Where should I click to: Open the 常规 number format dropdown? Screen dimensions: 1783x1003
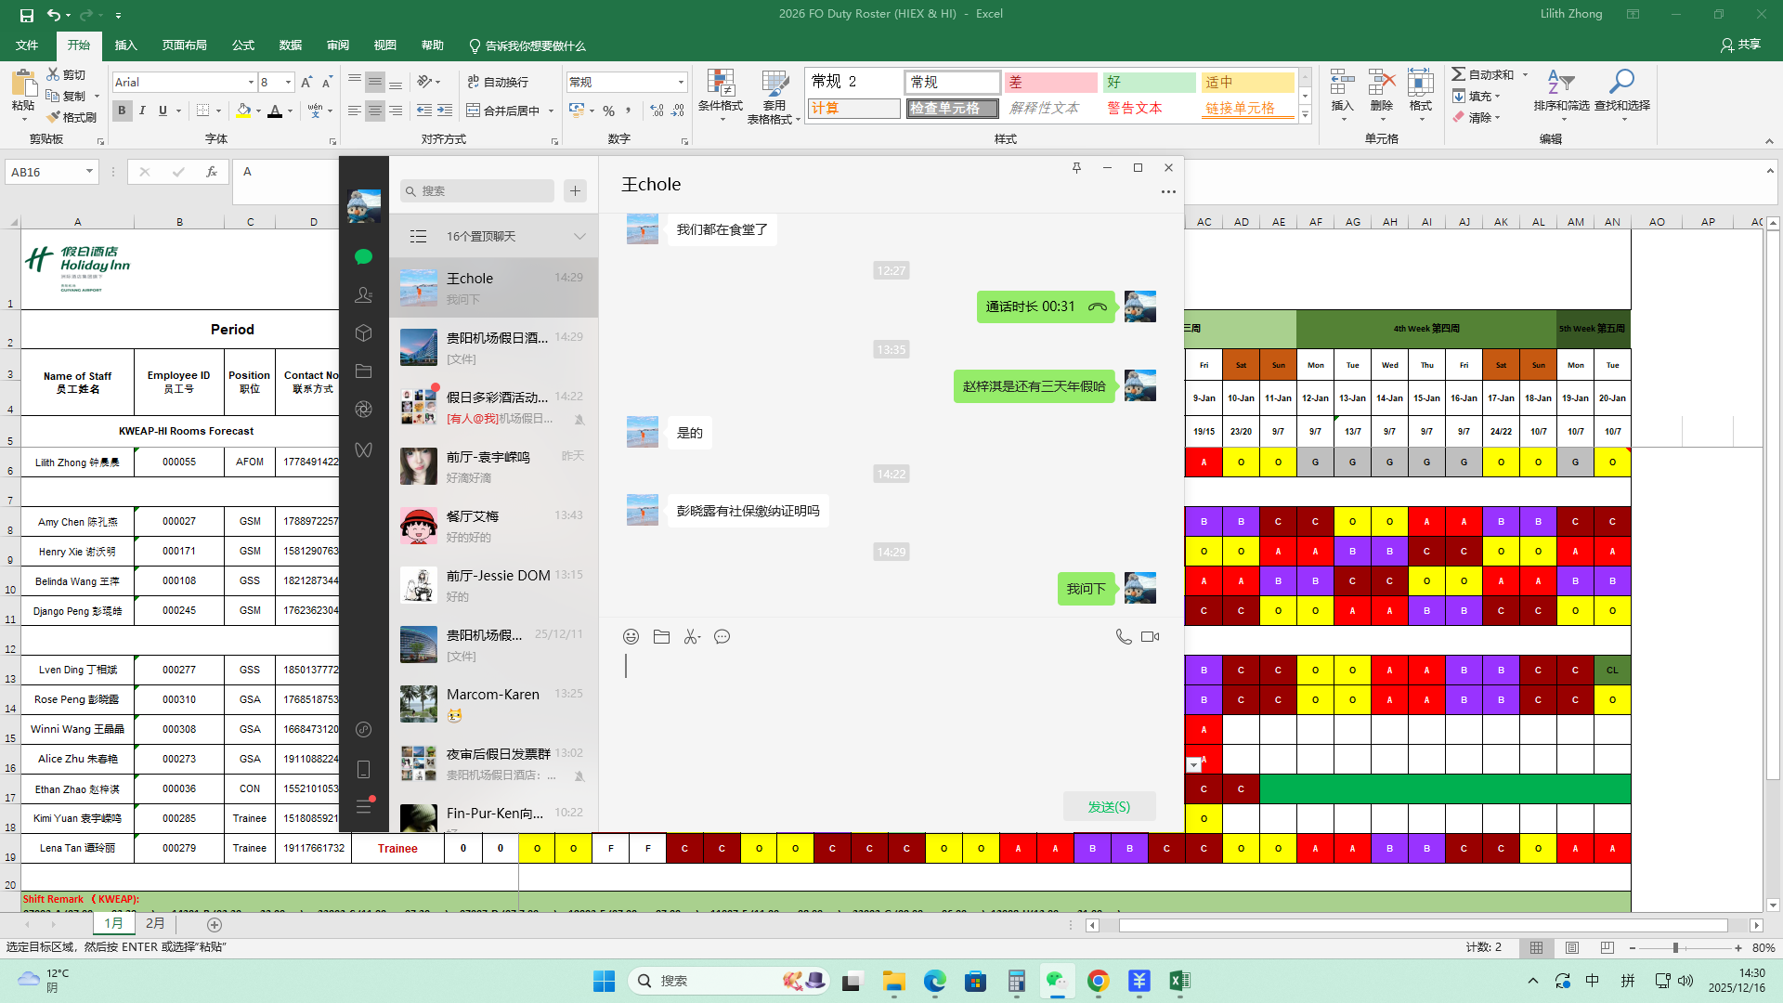681,83
